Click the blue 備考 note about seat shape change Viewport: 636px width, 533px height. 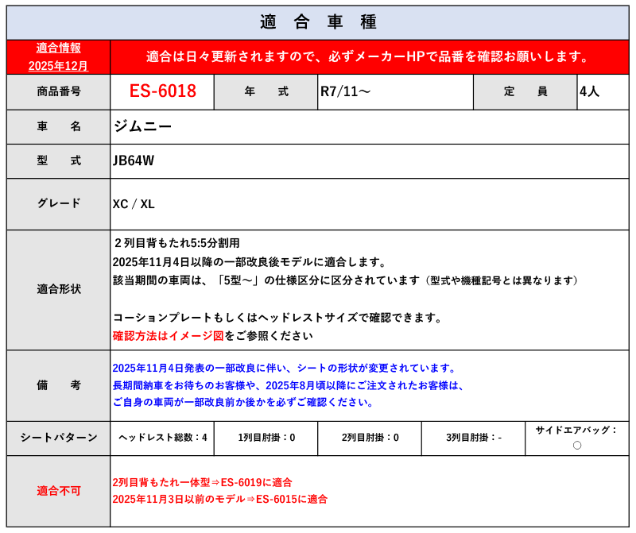point(285,369)
